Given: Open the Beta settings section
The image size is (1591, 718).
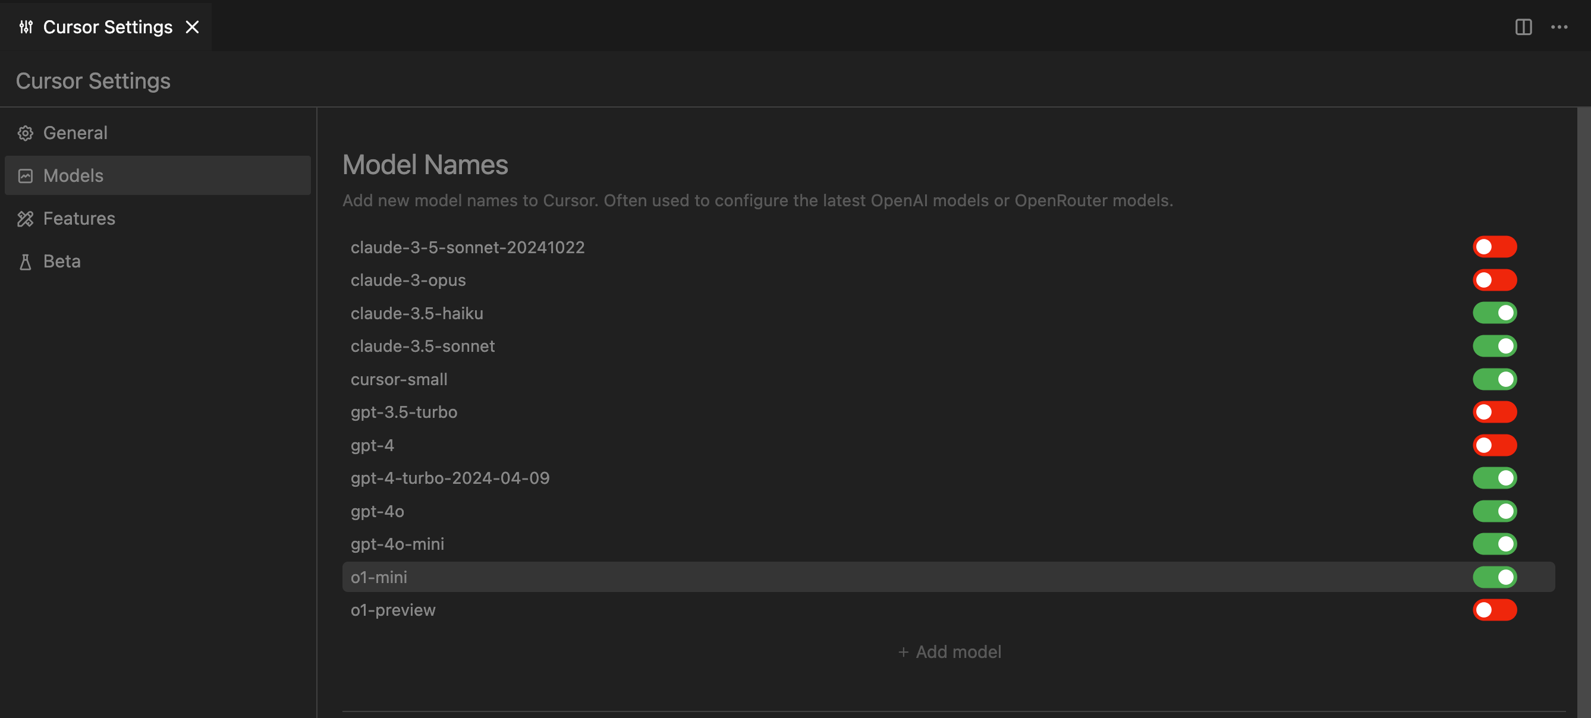Looking at the screenshot, I should coord(158,261).
